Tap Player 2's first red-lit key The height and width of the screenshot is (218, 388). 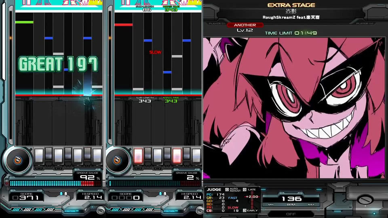click(x=138, y=156)
